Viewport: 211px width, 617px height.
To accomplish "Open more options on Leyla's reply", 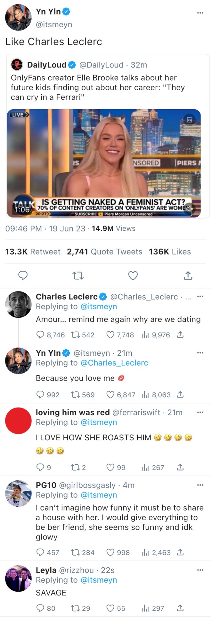I will [x=200, y=570].
